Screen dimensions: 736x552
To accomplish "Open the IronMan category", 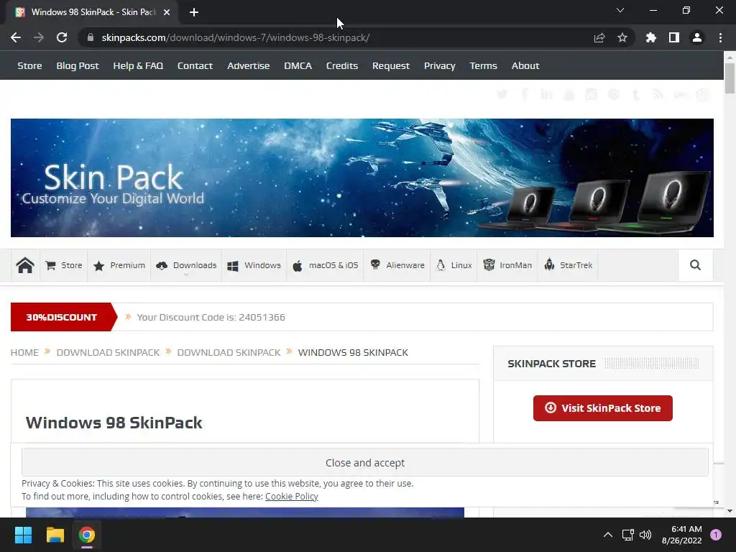I will [507, 265].
